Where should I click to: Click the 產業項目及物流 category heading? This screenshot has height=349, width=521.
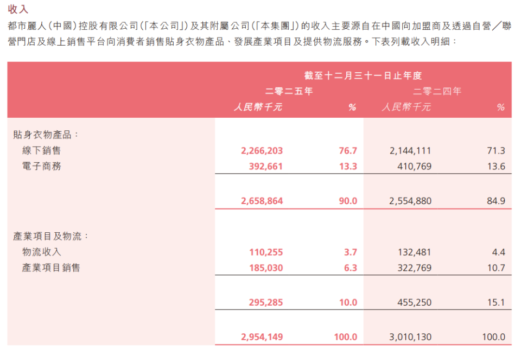click(x=50, y=236)
